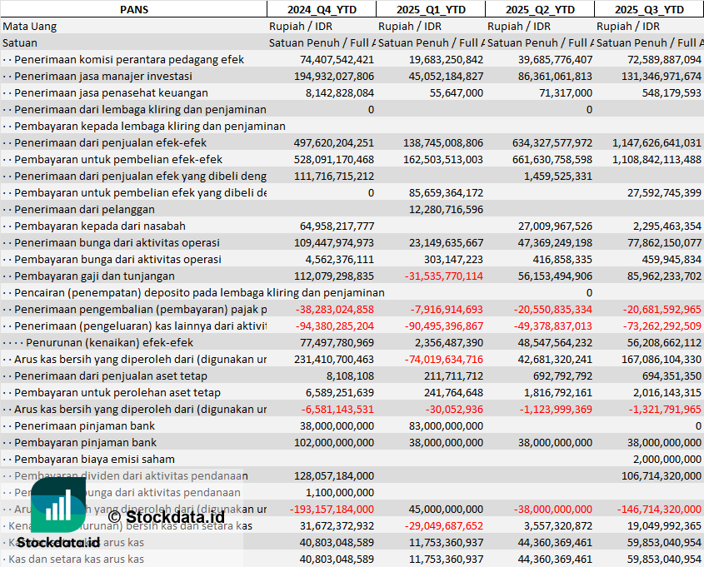704x567 pixels.
Task: Click the red value -6,581,143,531
Action: (x=337, y=409)
